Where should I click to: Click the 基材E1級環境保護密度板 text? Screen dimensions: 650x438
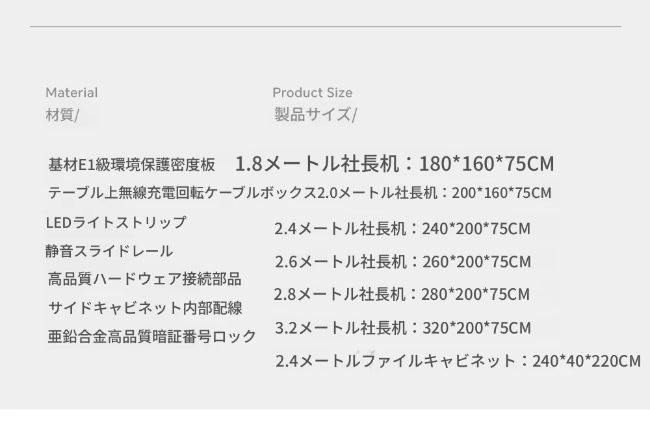tap(131, 165)
